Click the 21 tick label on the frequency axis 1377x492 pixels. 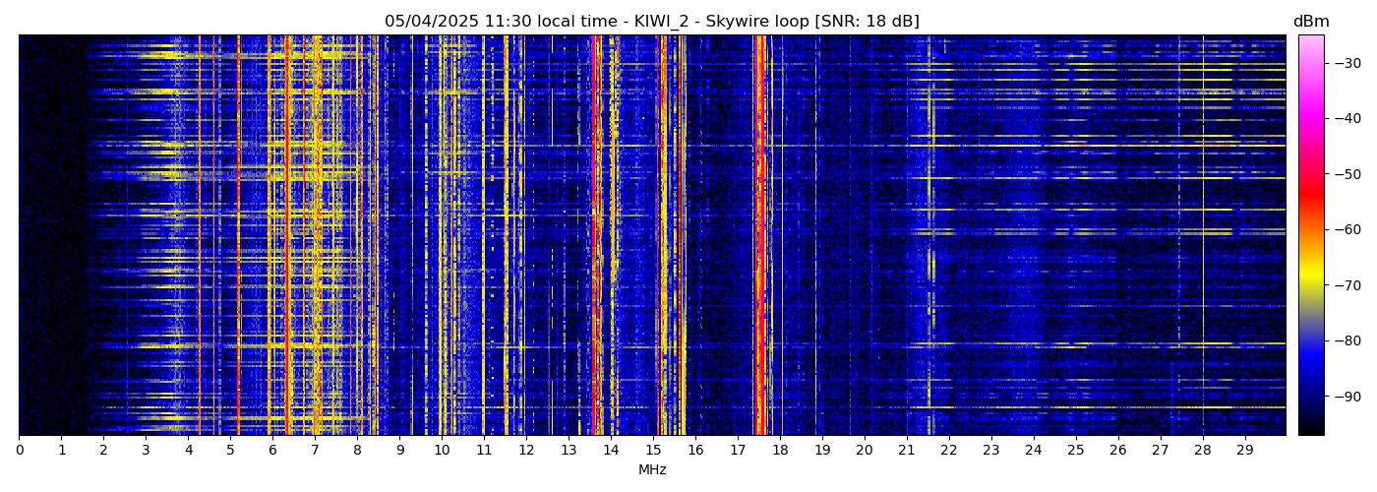tap(906, 450)
